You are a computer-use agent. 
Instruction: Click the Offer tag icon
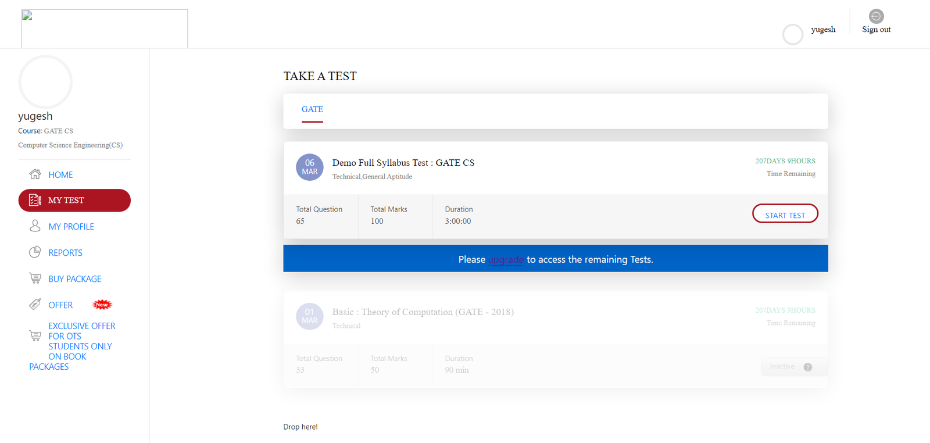35,305
